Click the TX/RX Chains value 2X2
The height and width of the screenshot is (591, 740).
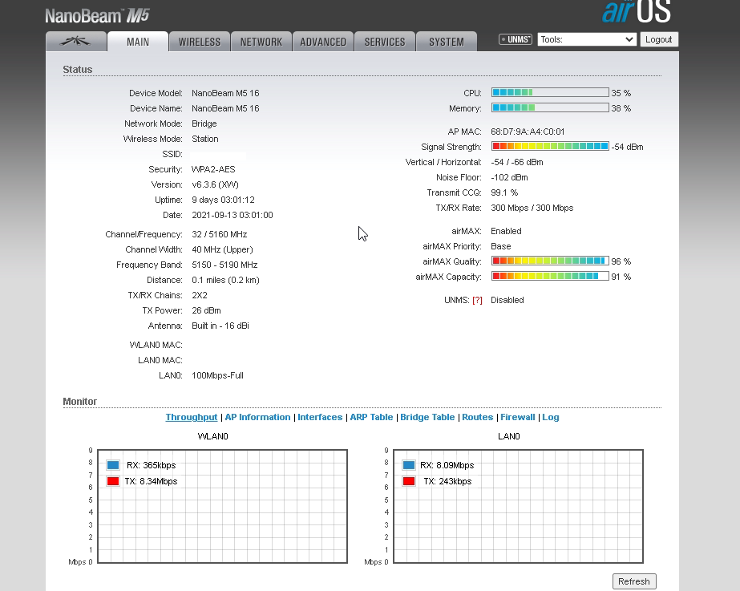click(x=200, y=295)
